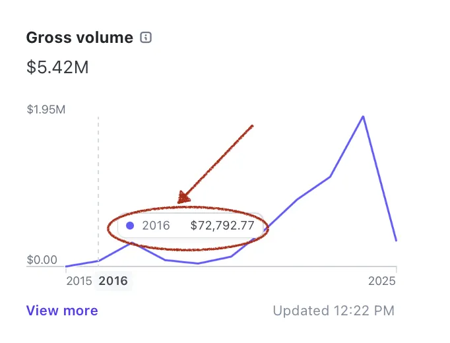The width and height of the screenshot is (450, 343).
Task: Select the highlighted 2016 axis label
Action: (113, 281)
